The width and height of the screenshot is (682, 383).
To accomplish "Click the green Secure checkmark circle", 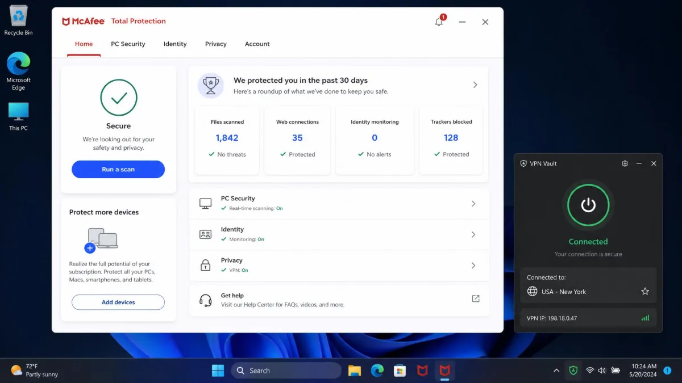I will (x=119, y=98).
